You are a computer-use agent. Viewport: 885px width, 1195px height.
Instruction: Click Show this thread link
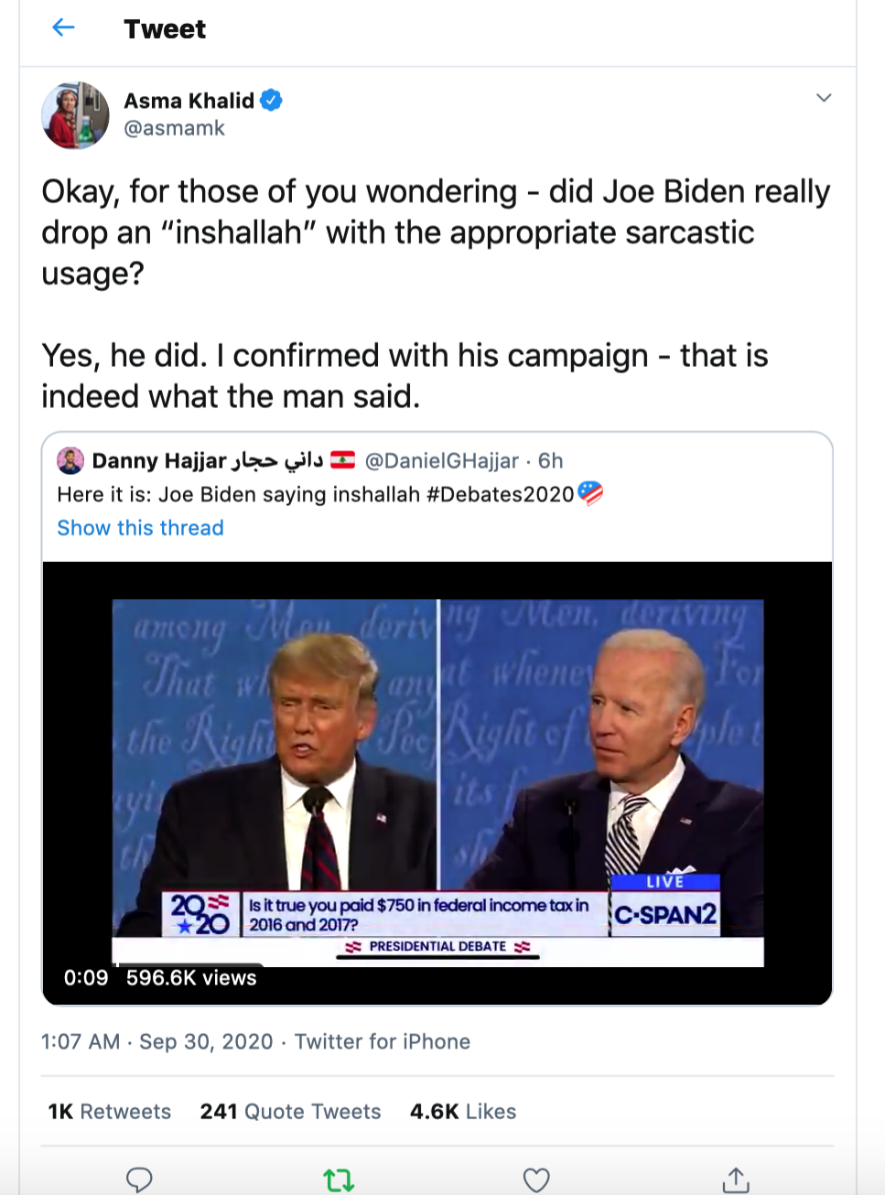coord(140,528)
